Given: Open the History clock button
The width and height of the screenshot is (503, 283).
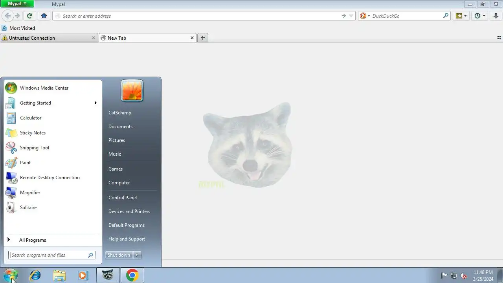Looking at the screenshot, I should click(480, 16).
